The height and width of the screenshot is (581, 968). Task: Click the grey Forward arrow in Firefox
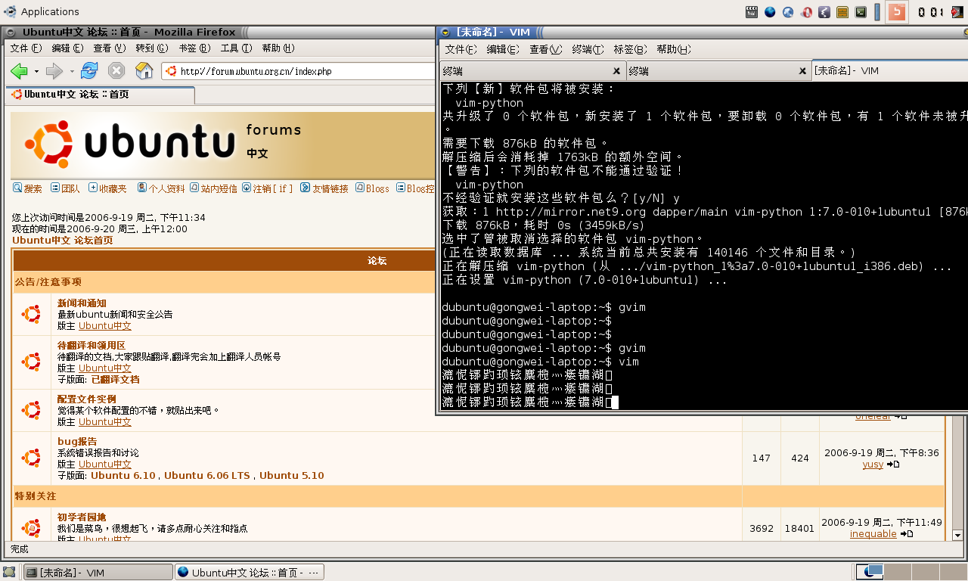pos(54,71)
